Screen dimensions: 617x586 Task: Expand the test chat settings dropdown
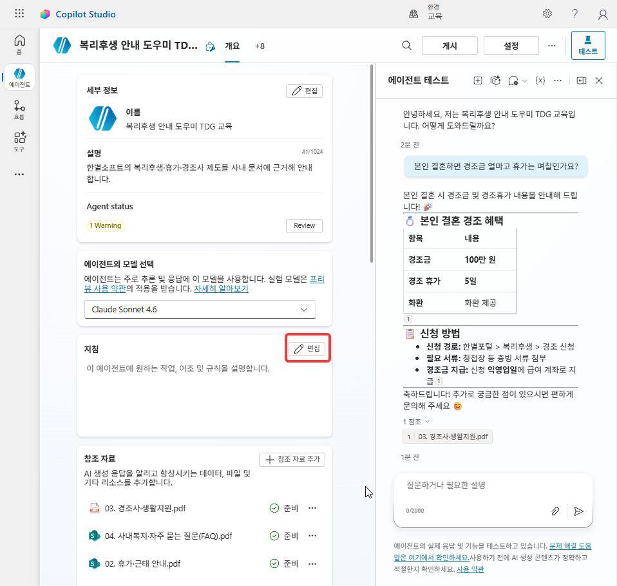[x=524, y=80]
